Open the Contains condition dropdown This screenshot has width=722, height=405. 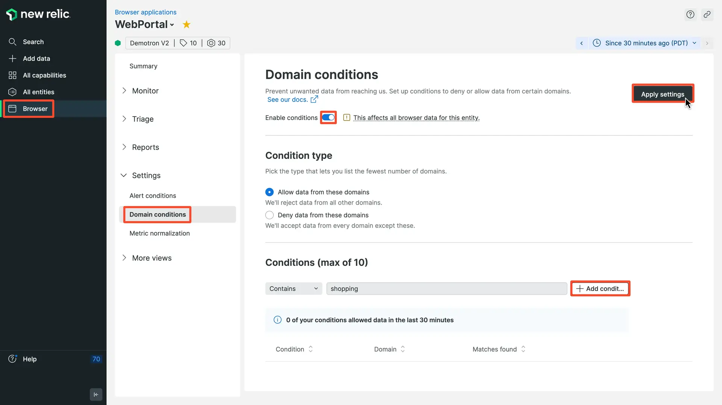tap(293, 289)
